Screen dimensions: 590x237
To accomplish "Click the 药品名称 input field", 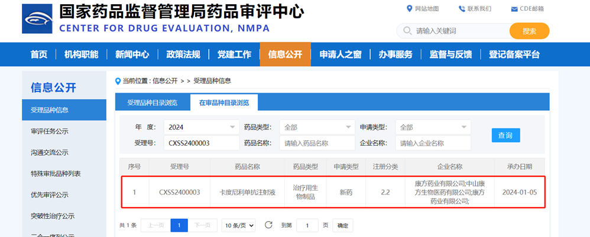I will pyautogui.click(x=317, y=143).
